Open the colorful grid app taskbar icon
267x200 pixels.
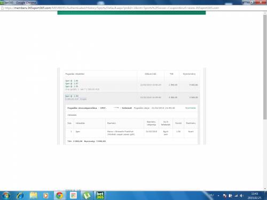pos(73,196)
